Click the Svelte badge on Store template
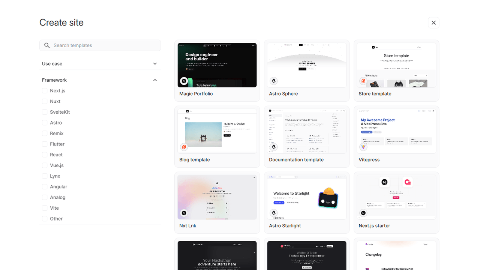The width and height of the screenshot is (480, 270). [363, 81]
